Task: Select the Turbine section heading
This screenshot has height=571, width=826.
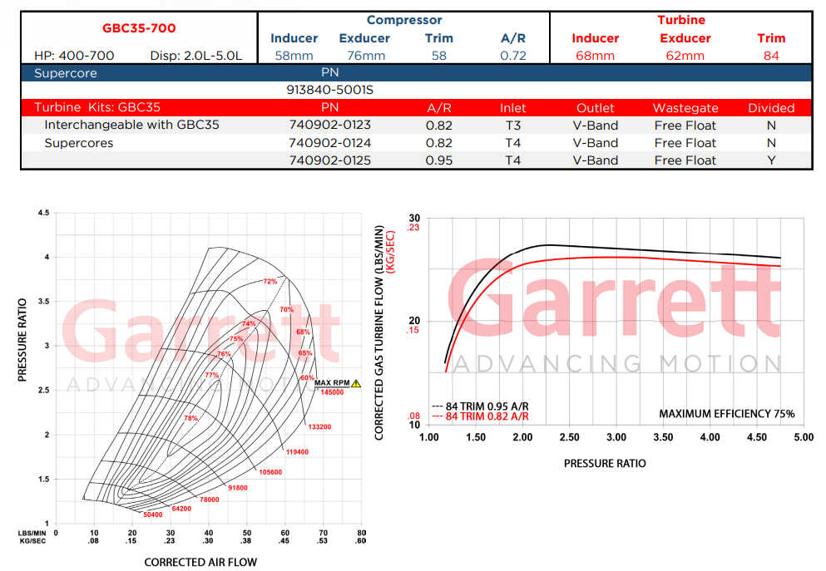Action: tap(681, 20)
